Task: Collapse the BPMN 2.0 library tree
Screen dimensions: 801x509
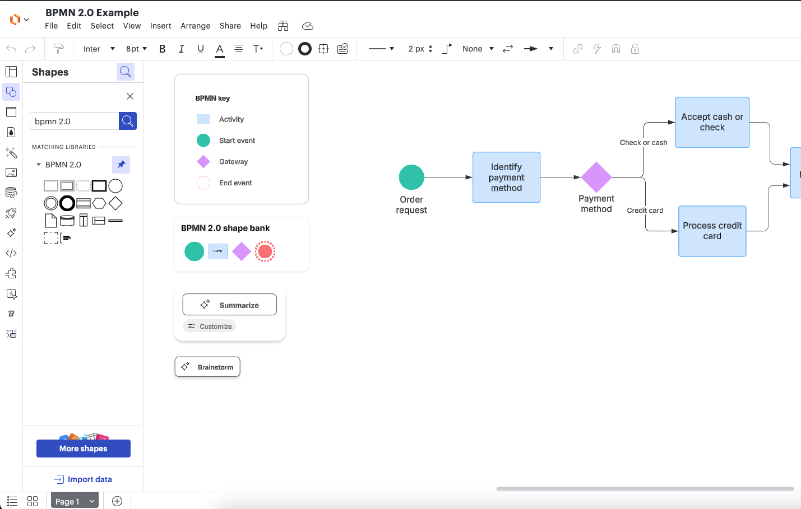Action: pos(39,165)
